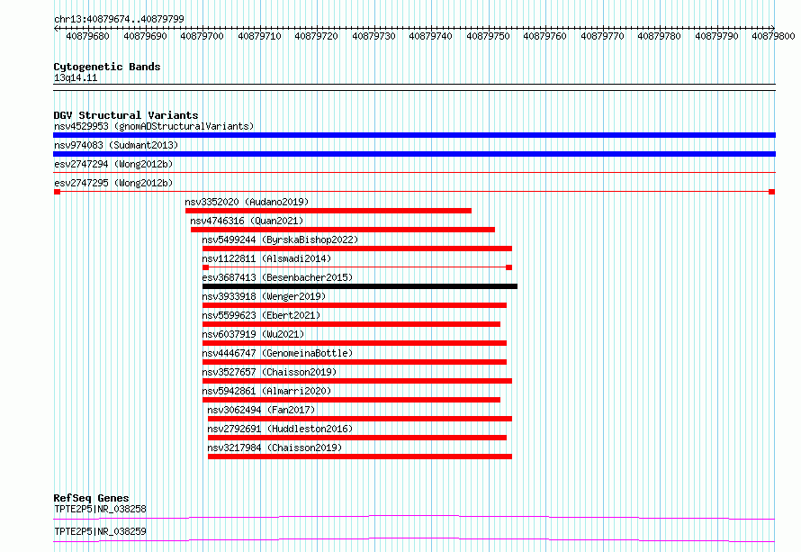Click the RefSeq Genes track title
Viewport: 801px width, 552px height.
pyautogui.click(x=91, y=498)
